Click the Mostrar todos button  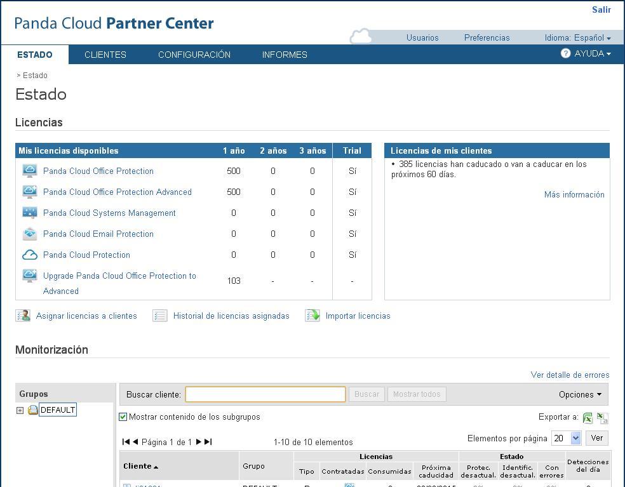417,394
